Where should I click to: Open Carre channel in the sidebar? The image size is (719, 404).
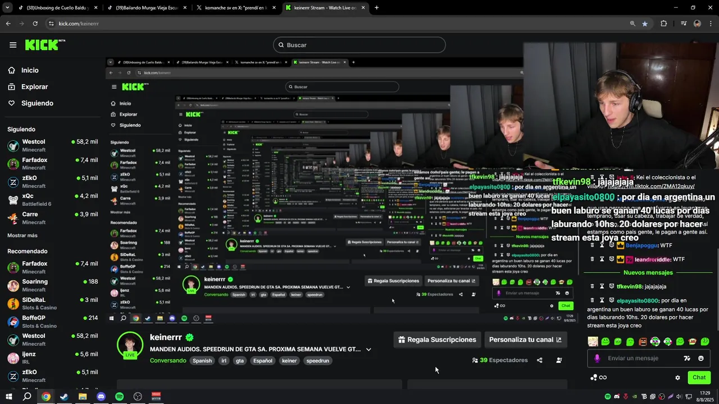(x=52, y=218)
